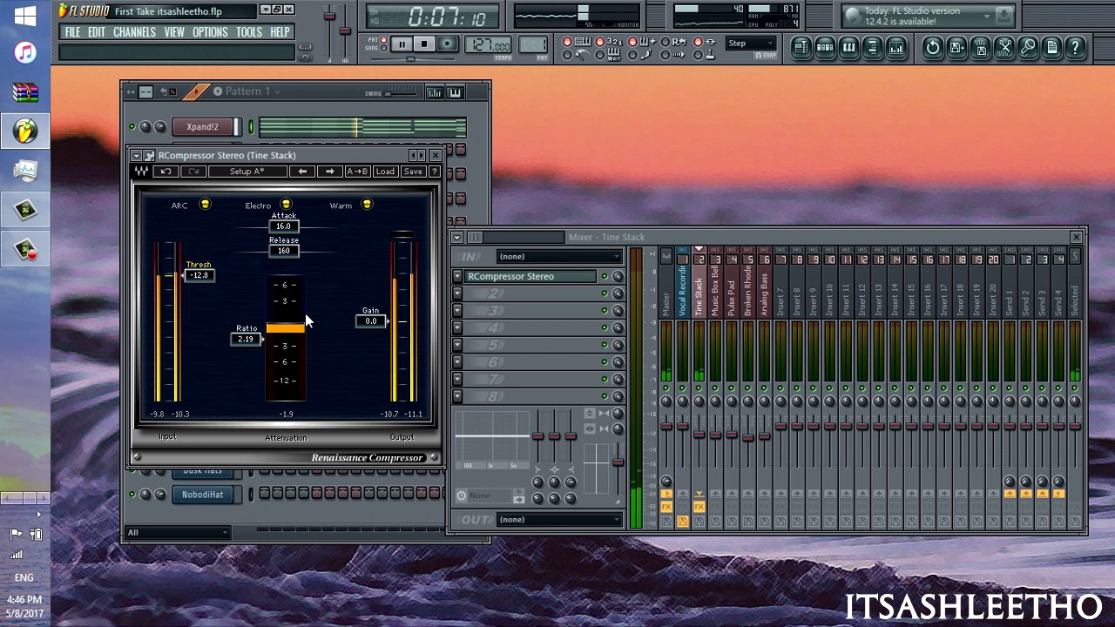Open the mixer IN input dropdown

pyautogui.click(x=559, y=256)
